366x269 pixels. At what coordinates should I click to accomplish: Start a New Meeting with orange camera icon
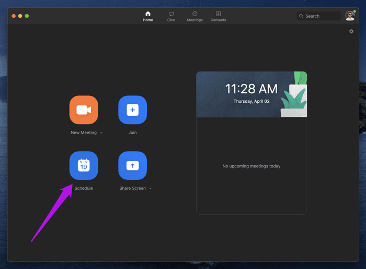click(84, 110)
